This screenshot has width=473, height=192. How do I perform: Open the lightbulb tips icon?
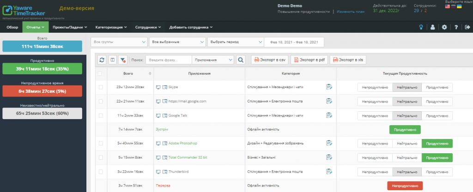421,27
